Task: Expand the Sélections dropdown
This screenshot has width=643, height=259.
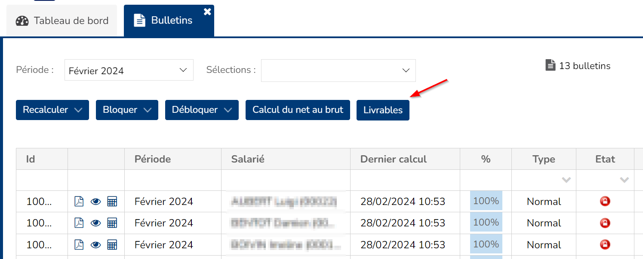Action: click(x=338, y=70)
